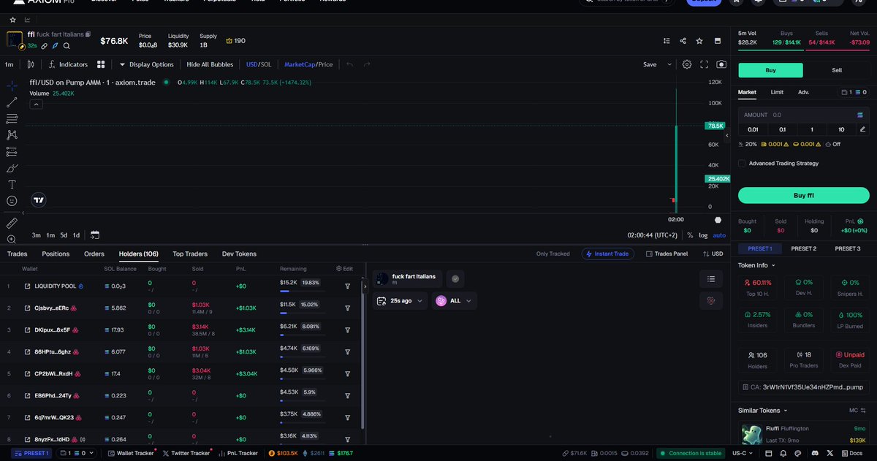Toggle Instant Trade mode
Screen dimensions: 877x461
coord(608,254)
